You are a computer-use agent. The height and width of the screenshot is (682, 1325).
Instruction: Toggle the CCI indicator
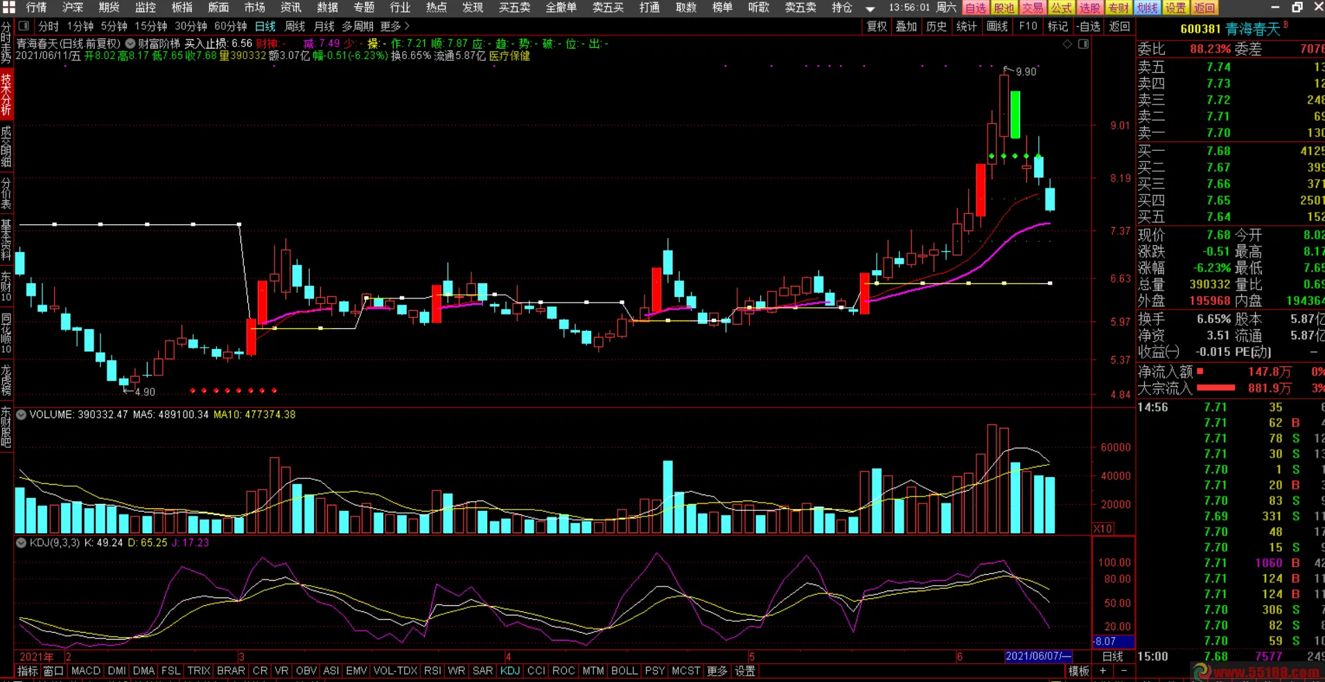(536, 671)
